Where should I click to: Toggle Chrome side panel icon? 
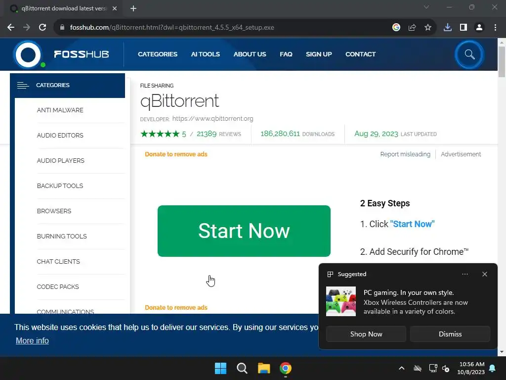click(x=464, y=28)
